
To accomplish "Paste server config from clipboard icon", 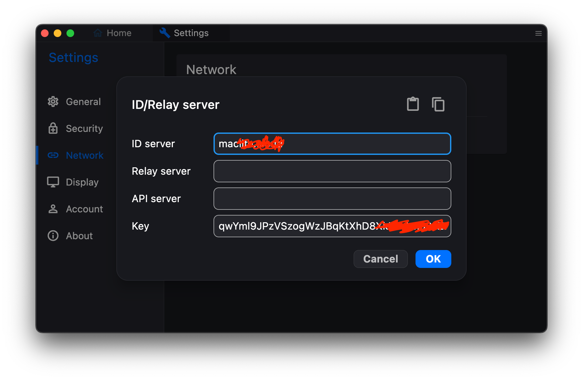I will 413,104.
